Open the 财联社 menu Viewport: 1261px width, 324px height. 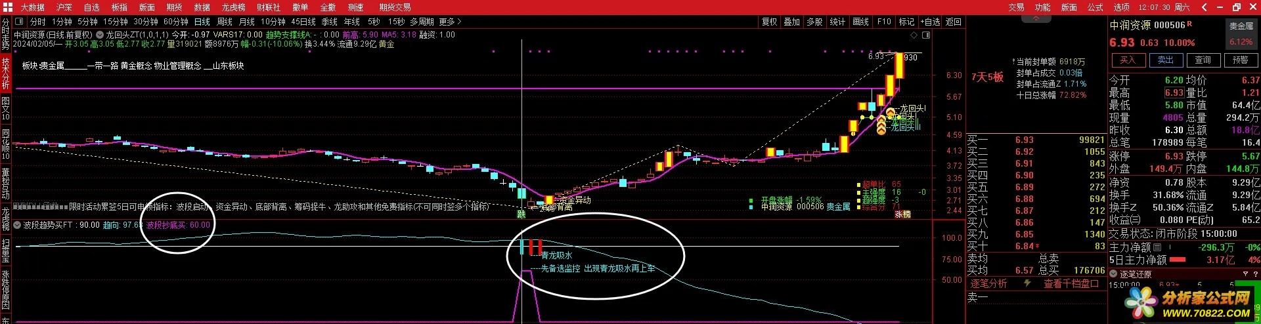coord(269,7)
